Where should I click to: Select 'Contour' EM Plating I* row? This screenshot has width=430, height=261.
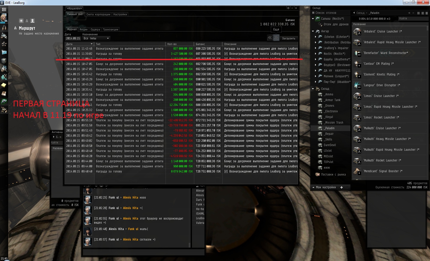390,64
